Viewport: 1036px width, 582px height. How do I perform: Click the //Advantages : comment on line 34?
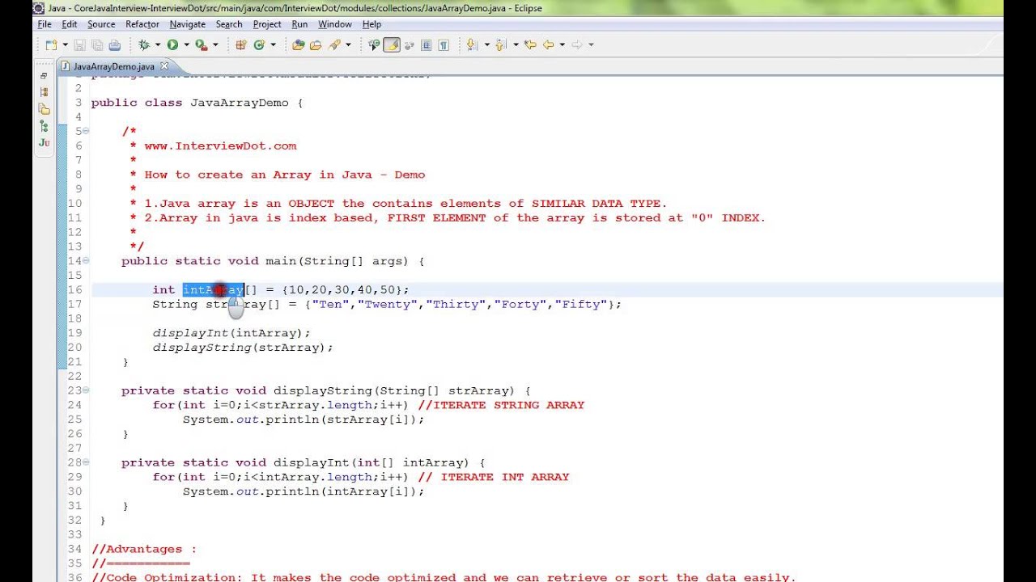(x=144, y=549)
